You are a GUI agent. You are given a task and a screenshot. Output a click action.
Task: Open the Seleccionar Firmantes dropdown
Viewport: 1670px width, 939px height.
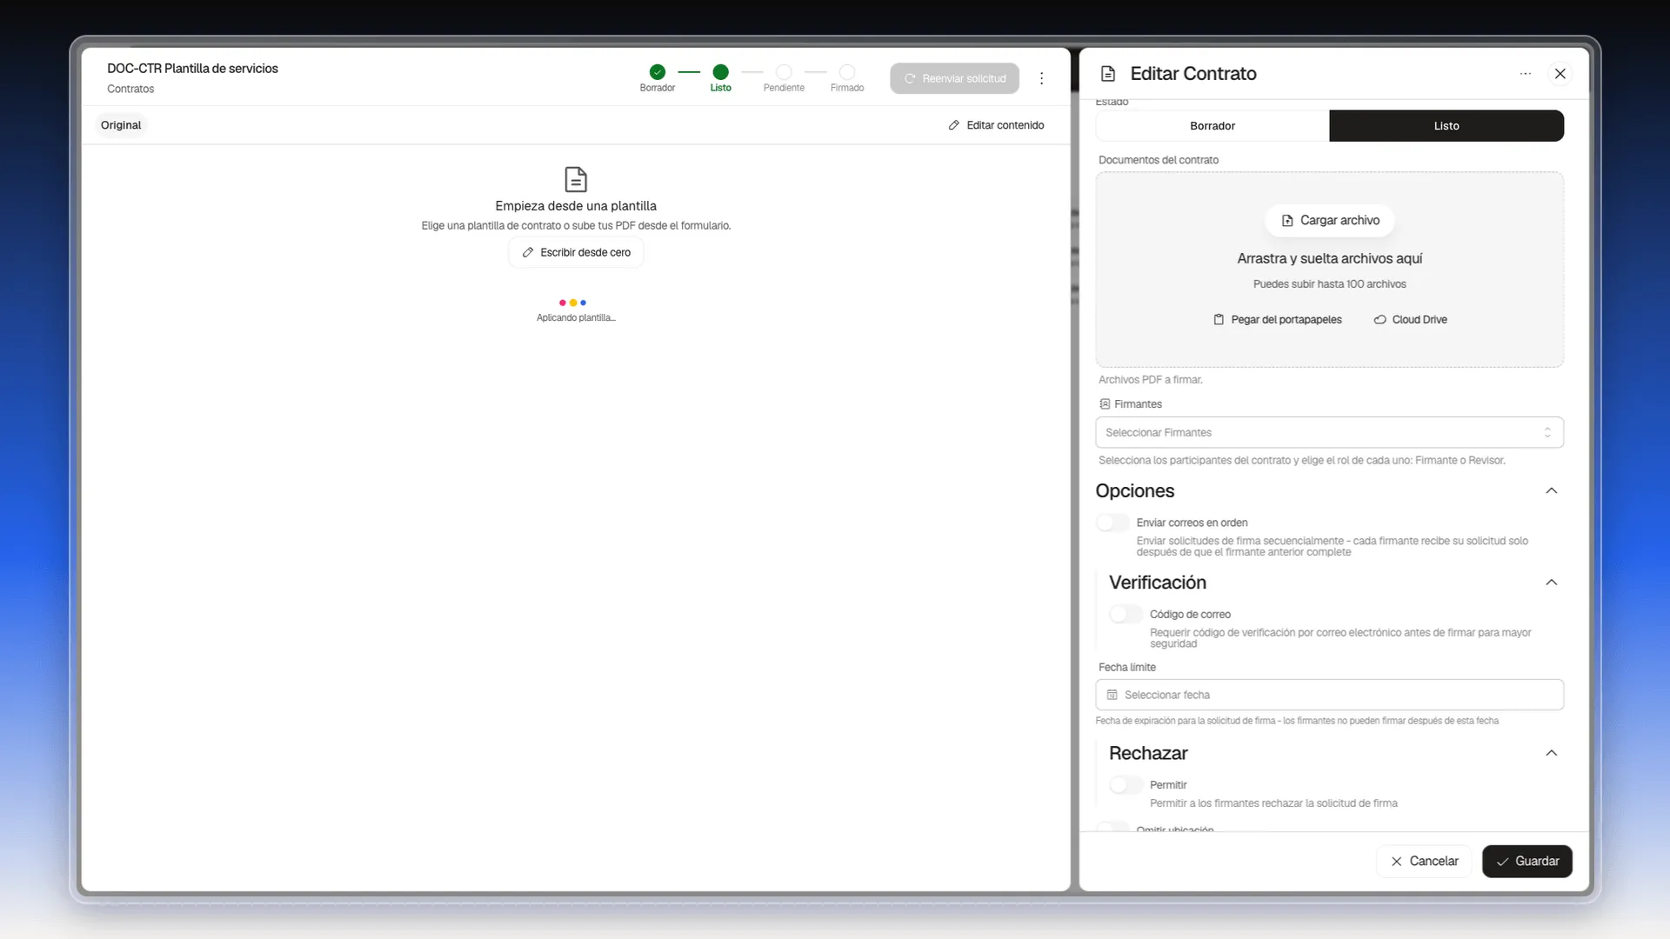pos(1329,432)
